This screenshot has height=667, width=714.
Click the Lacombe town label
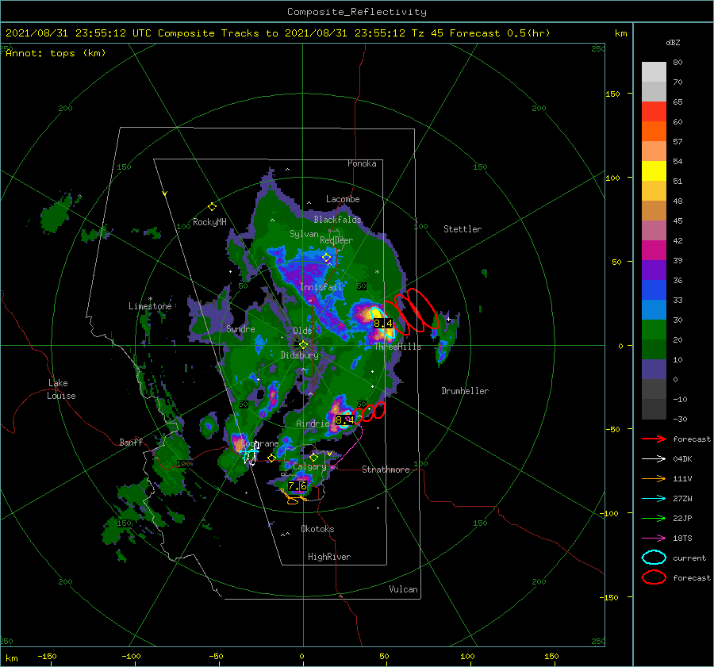click(x=343, y=199)
